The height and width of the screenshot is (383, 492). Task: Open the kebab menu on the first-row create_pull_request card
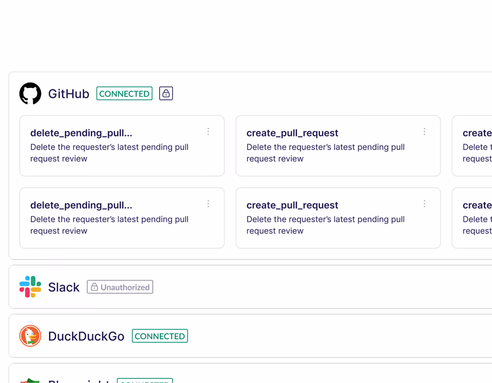coord(425,132)
